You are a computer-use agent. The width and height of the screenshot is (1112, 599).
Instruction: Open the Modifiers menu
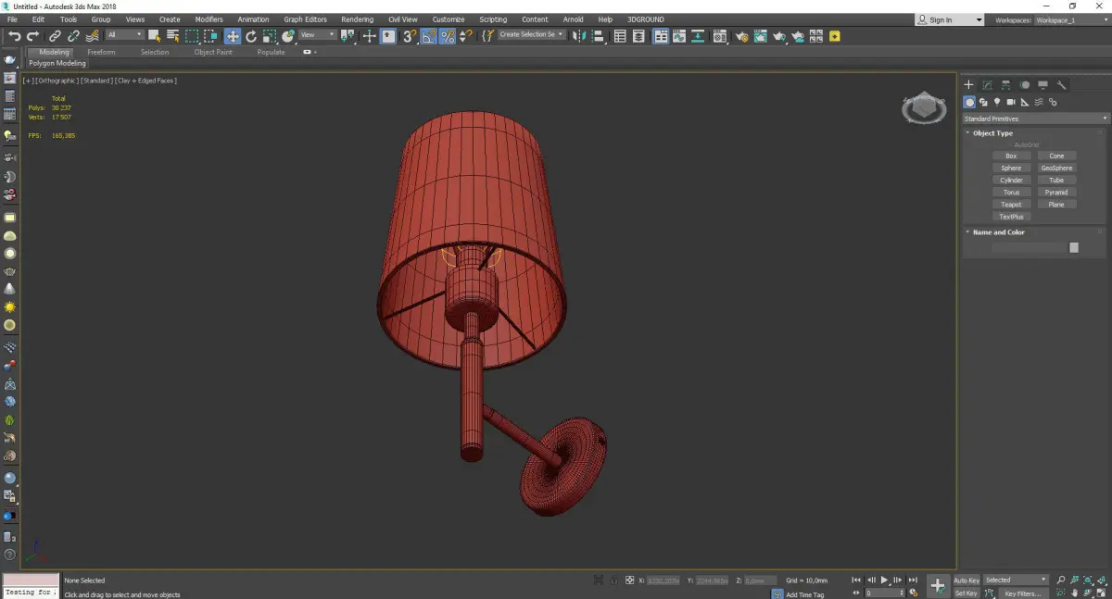point(208,19)
